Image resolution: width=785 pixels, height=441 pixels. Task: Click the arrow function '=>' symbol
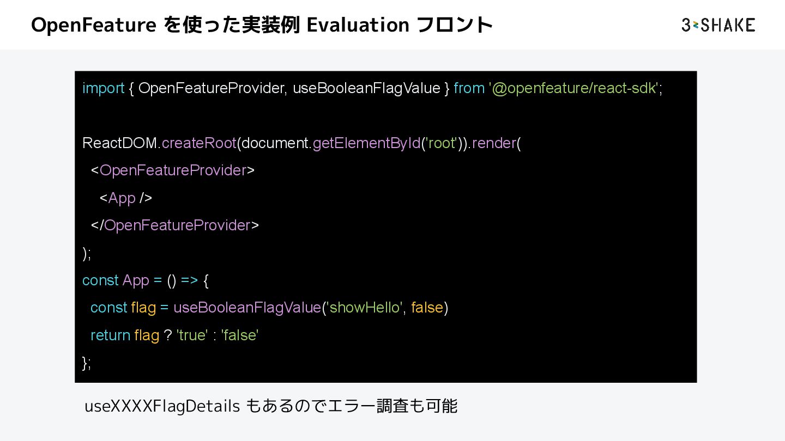(189, 280)
